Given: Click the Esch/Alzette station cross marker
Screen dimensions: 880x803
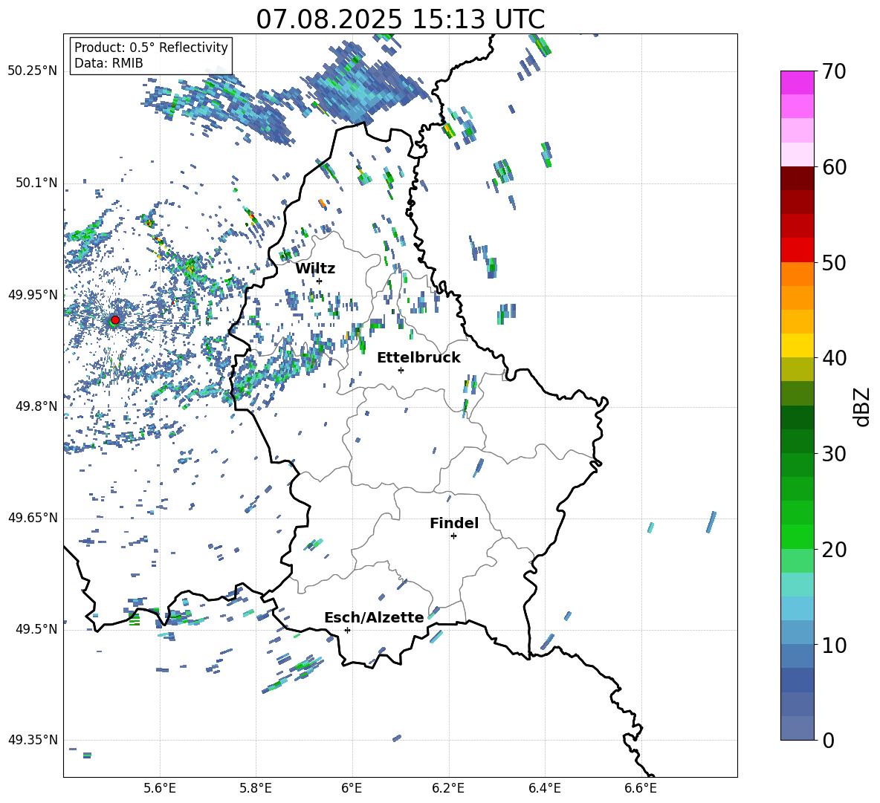Looking at the screenshot, I should [347, 630].
